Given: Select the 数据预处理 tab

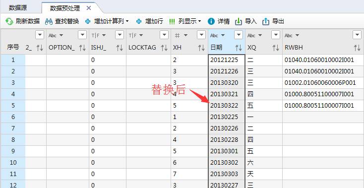Looking at the screenshot, I should [x=65, y=8].
